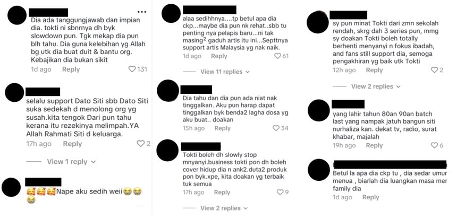Reply to the 'Betul la apa dia ckp' comment
Image resolution: width=457 pixels, height=220 pixels.
pyautogui.click(x=371, y=197)
